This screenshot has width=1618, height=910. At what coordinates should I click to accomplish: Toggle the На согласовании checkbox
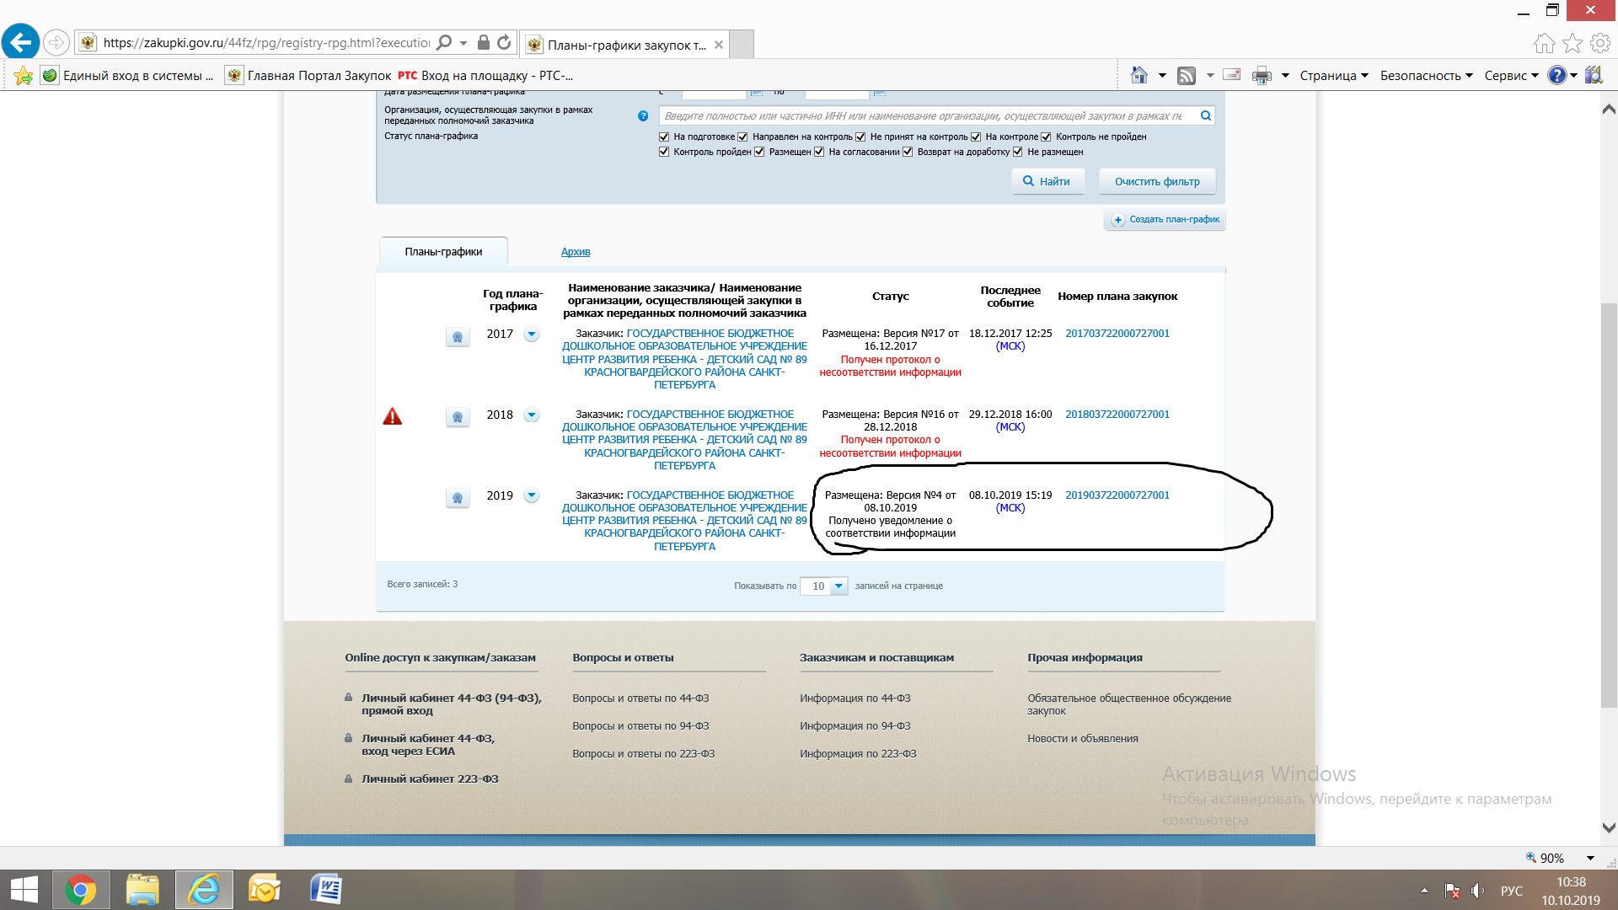[x=819, y=152]
